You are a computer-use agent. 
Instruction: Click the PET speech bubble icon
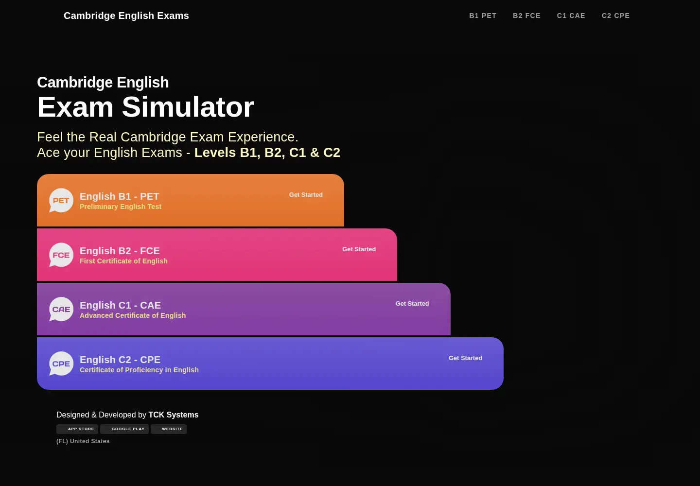point(61,200)
